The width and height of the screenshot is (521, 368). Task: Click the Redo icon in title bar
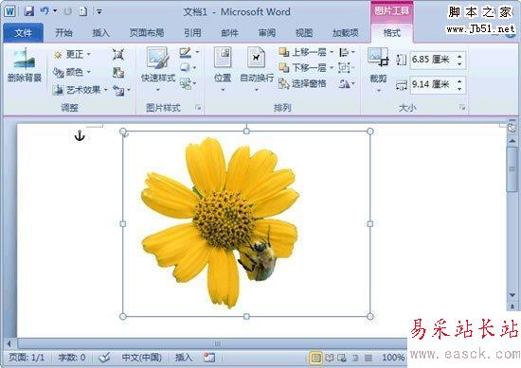(68, 11)
